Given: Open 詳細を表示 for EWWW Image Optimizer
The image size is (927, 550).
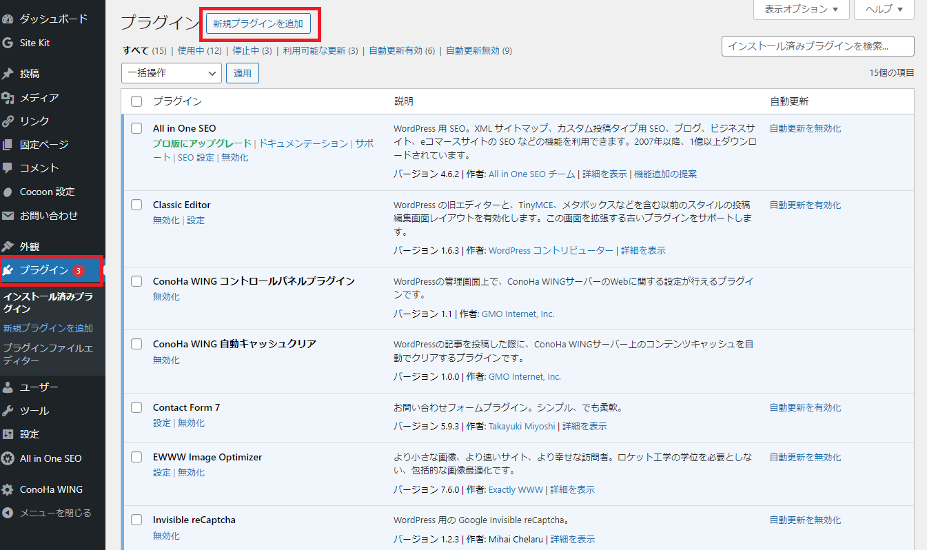Looking at the screenshot, I should pyautogui.click(x=572, y=490).
